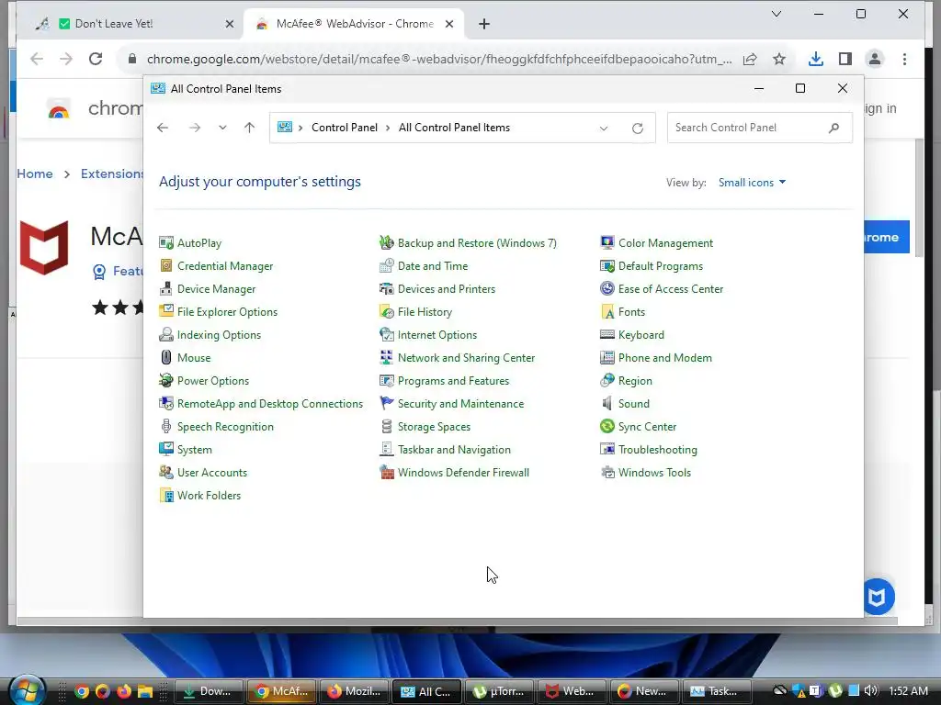The width and height of the screenshot is (941, 705).
Task: Toggle Chrome side panel icon
Action: [x=845, y=59]
